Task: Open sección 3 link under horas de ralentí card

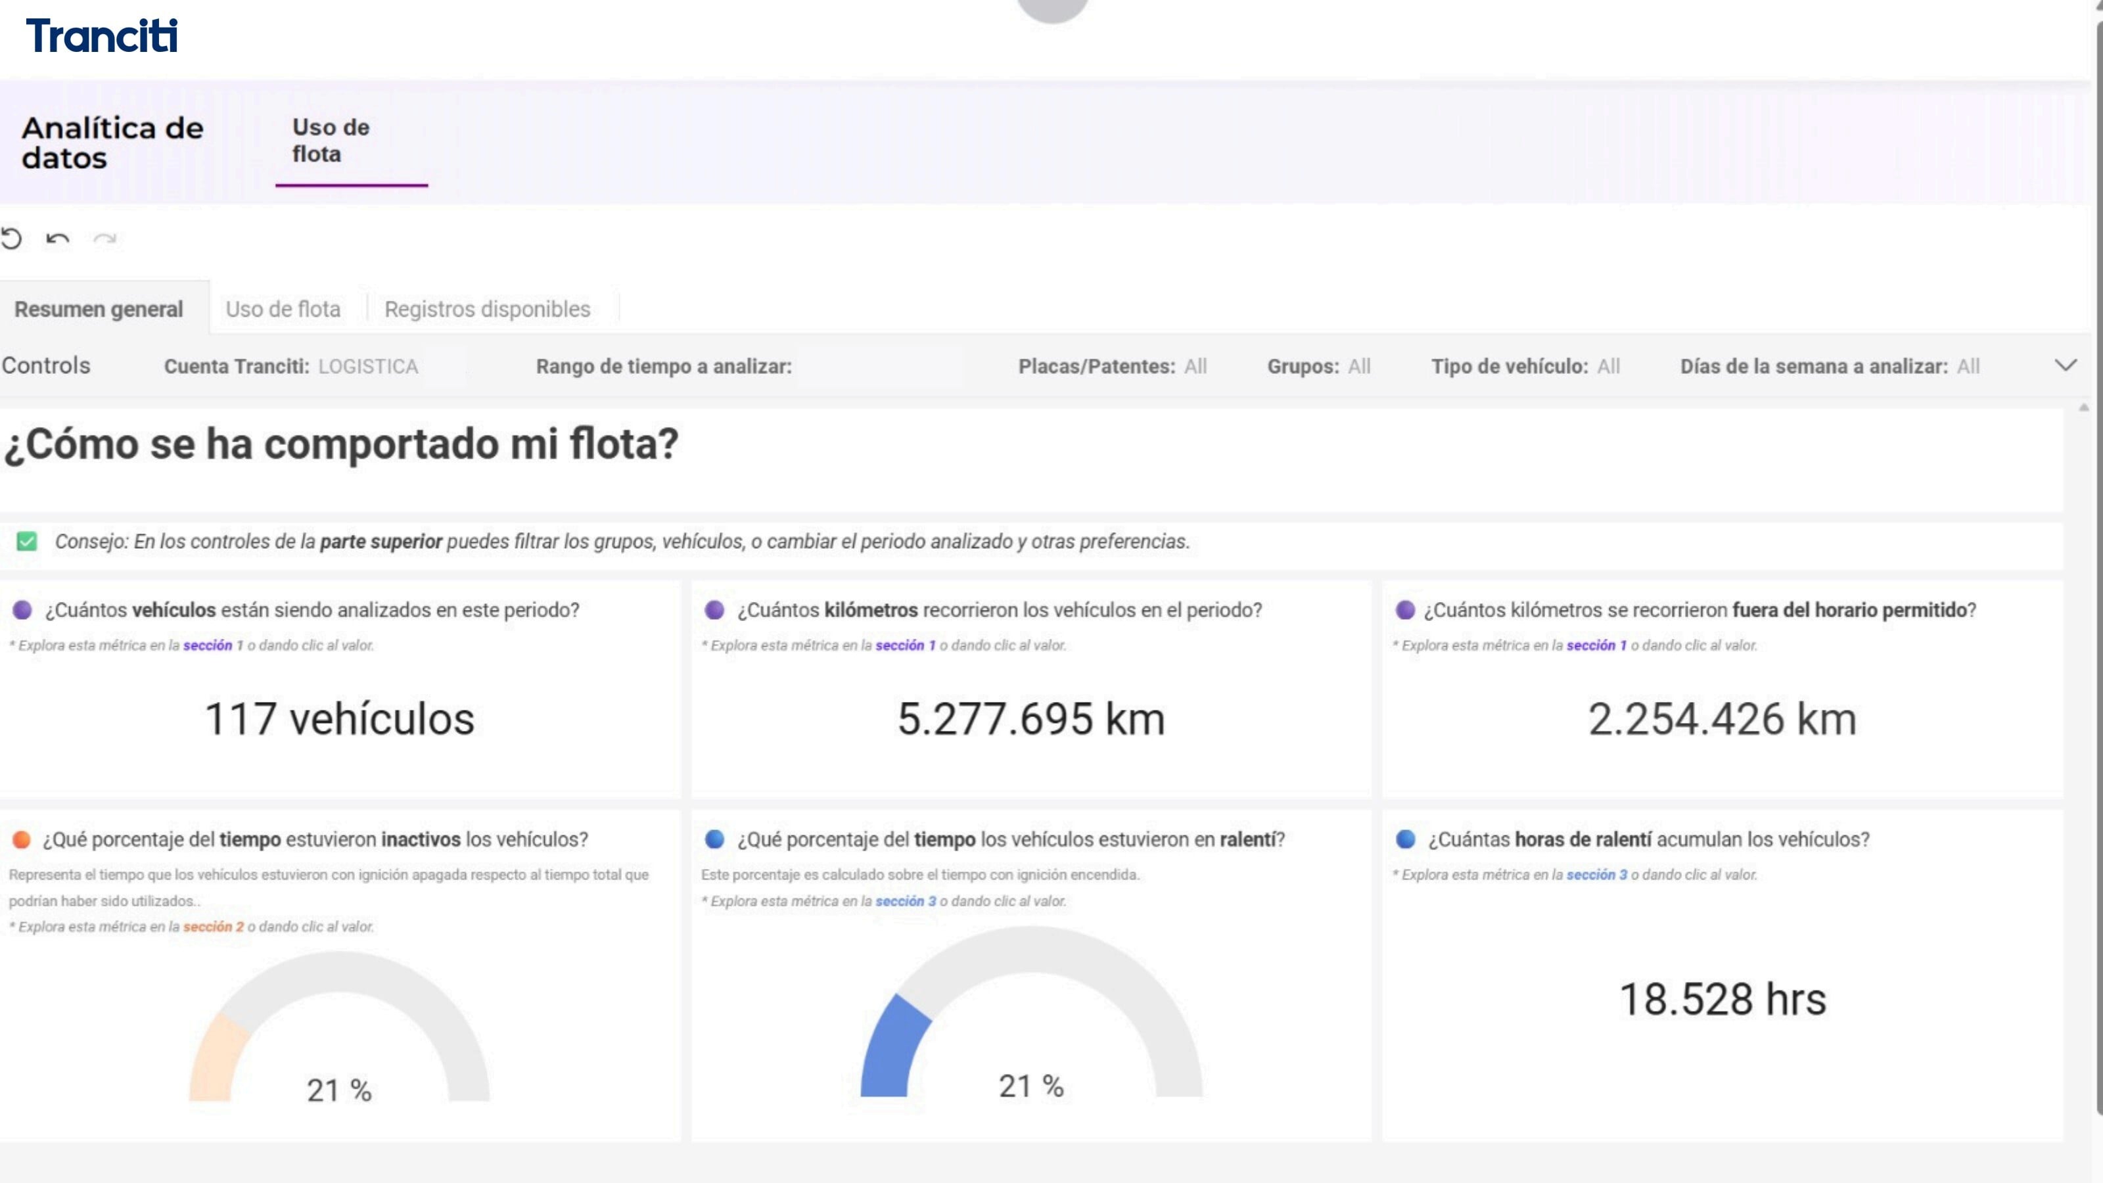Action: point(1596,874)
